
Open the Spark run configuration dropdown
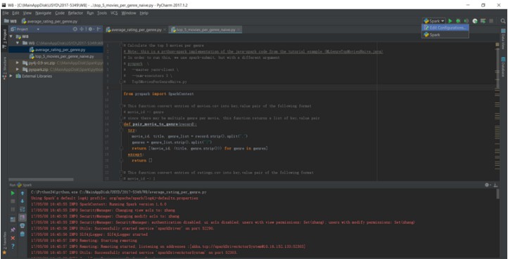coord(434,21)
